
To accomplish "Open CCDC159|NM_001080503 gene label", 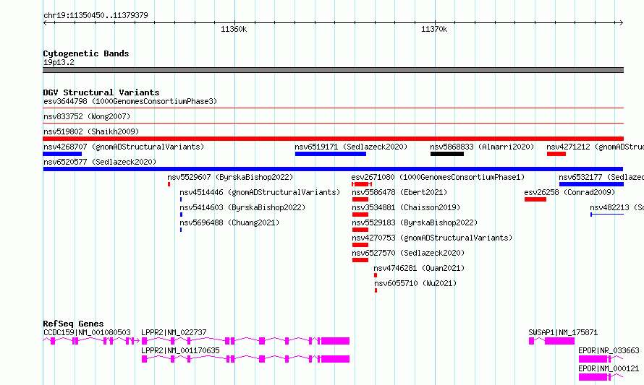I will [87, 332].
